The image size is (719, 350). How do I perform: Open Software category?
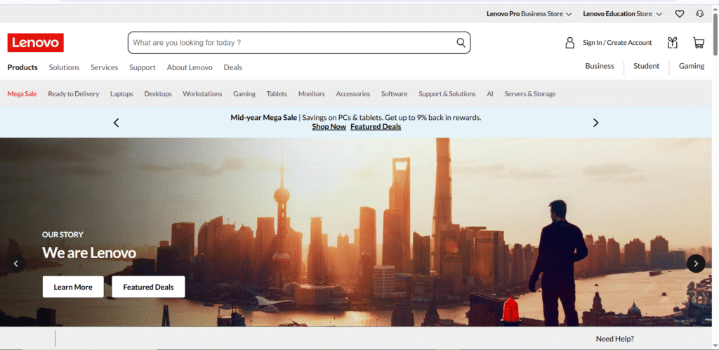tap(394, 94)
